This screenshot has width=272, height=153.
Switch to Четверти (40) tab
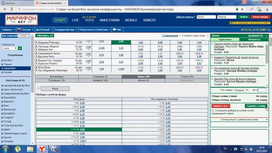coord(100,80)
